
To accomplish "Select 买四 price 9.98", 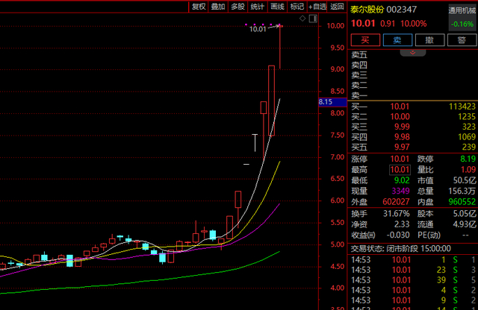I will (x=402, y=137).
